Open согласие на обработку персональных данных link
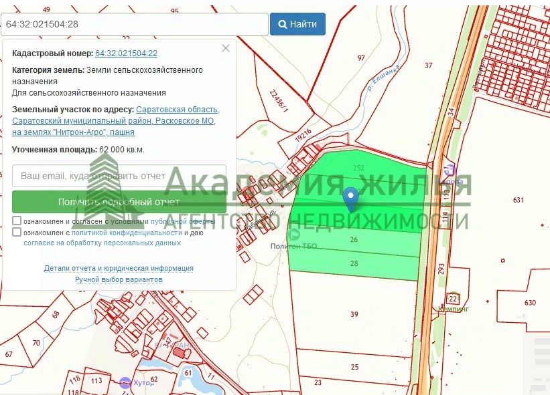The height and width of the screenshot is (395, 550). pos(102,243)
